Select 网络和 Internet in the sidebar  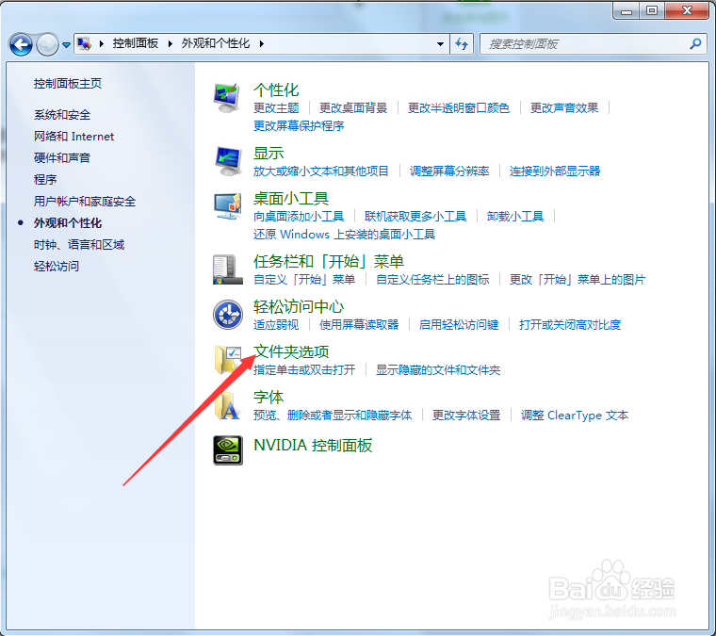pyautogui.click(x=74, y=136)
